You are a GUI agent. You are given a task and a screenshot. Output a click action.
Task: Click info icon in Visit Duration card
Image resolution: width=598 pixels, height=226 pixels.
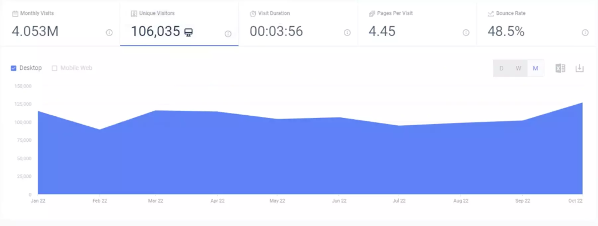tap(347, 33)
